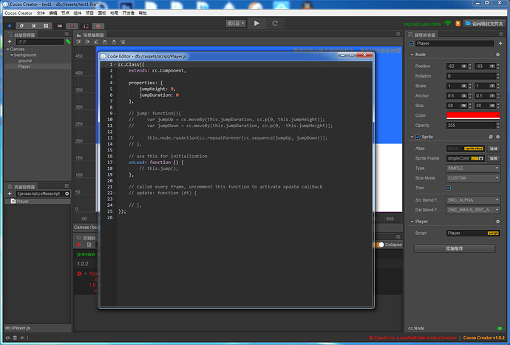Toggle the Player node active checkbox
This screenshot has height=345, width=510.
pos(412,44)
